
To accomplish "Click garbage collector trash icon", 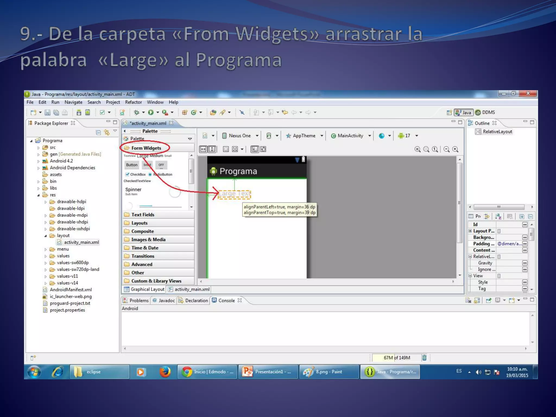I will click(x=424, y=358).
